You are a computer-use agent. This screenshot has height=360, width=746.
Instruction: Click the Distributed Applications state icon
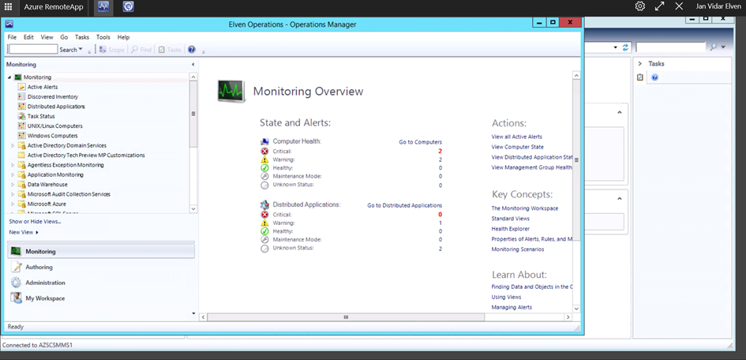pyautogui.click(x=264, y=205)
